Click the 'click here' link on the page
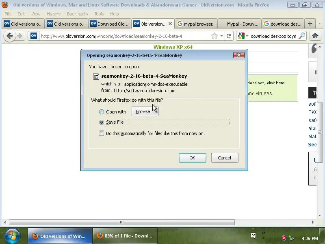This screenshot has height=244, width=325. click(x=276, y=83)
